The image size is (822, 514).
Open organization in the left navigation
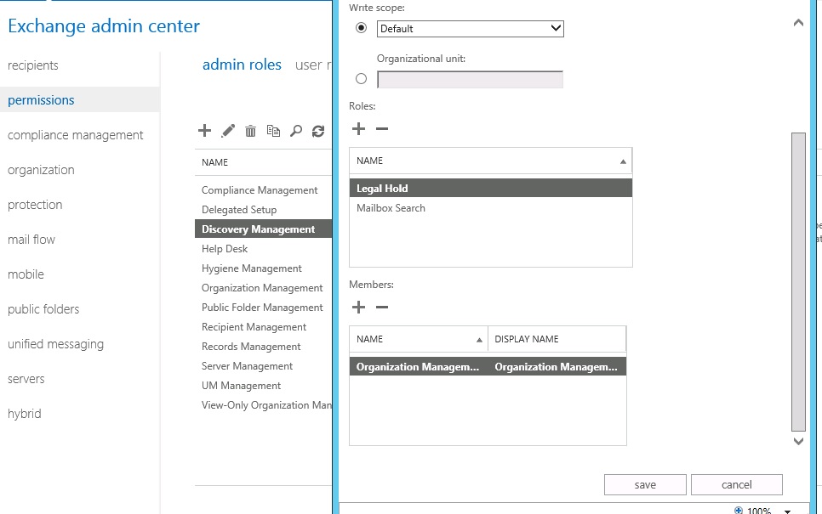41,170
